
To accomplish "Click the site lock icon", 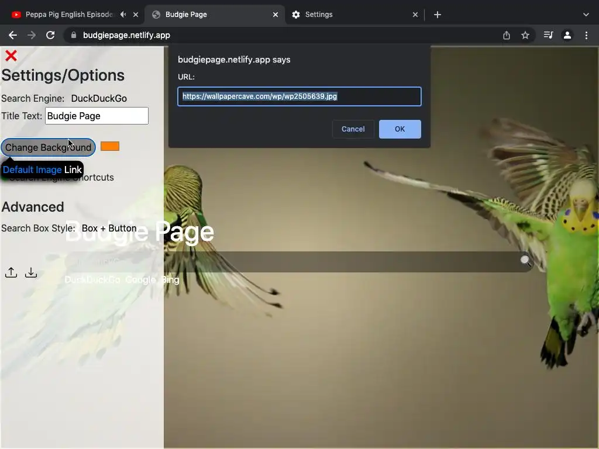I will coord(74,35).
